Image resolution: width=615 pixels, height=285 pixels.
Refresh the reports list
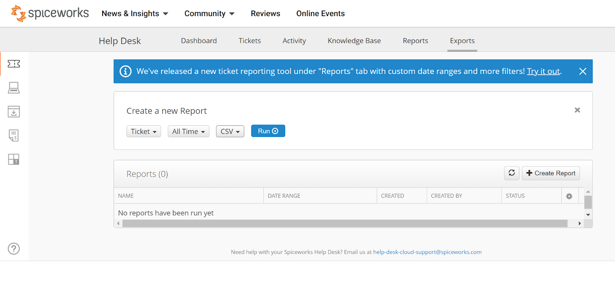click(512, 173)
